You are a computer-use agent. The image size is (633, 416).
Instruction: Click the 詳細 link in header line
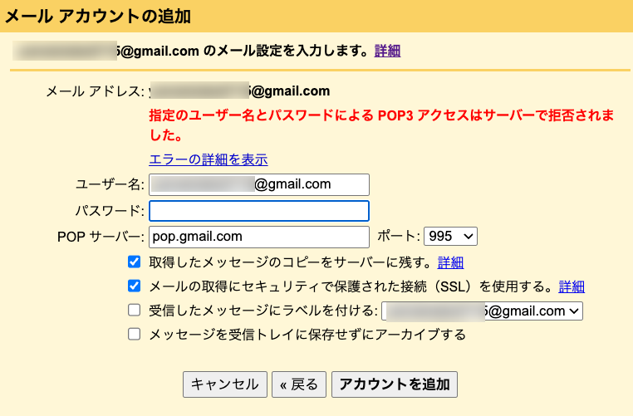pos(387,51)
